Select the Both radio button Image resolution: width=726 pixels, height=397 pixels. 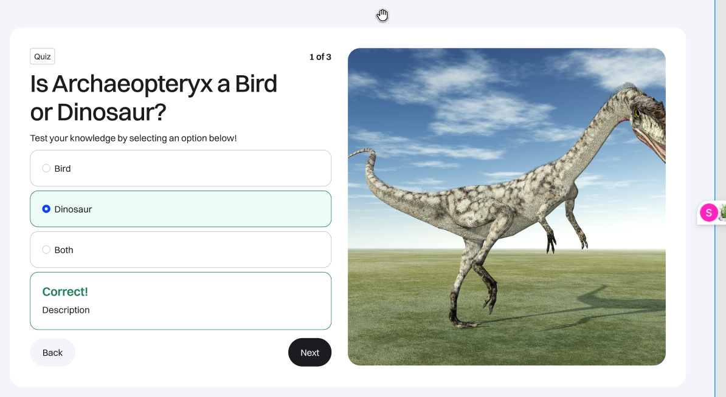point(46,249)
